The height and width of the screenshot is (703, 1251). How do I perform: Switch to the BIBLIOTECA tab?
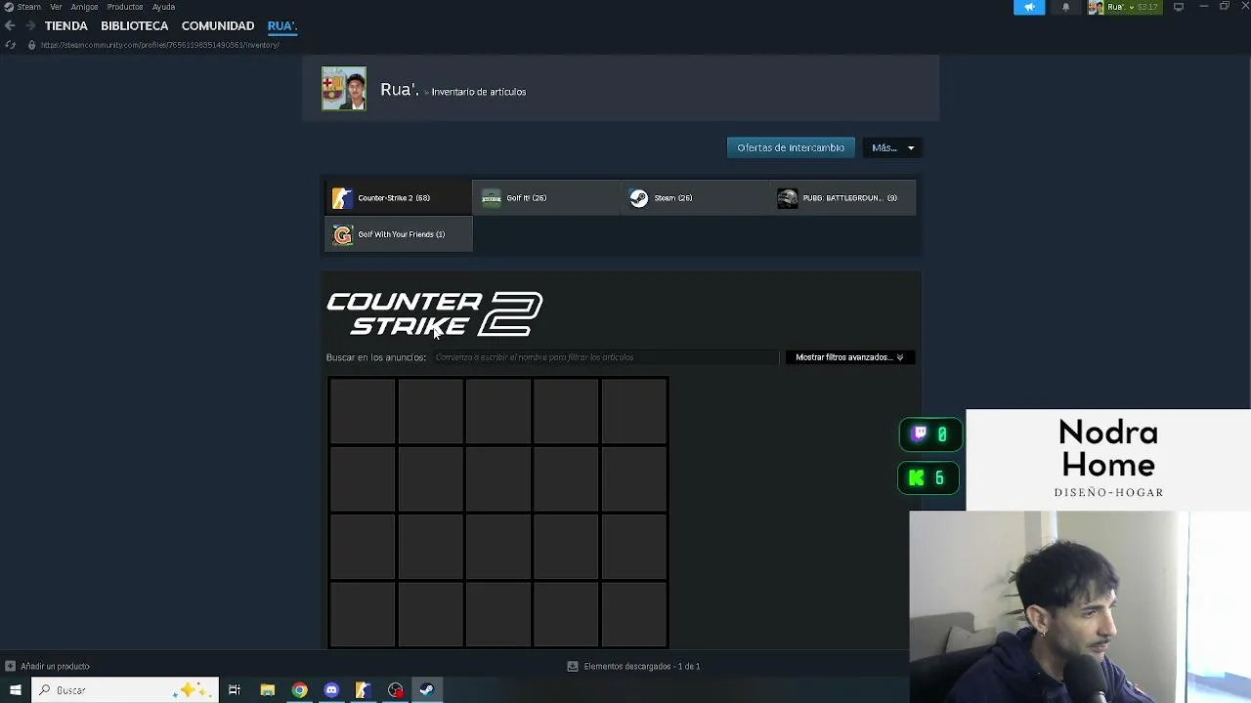135,26
